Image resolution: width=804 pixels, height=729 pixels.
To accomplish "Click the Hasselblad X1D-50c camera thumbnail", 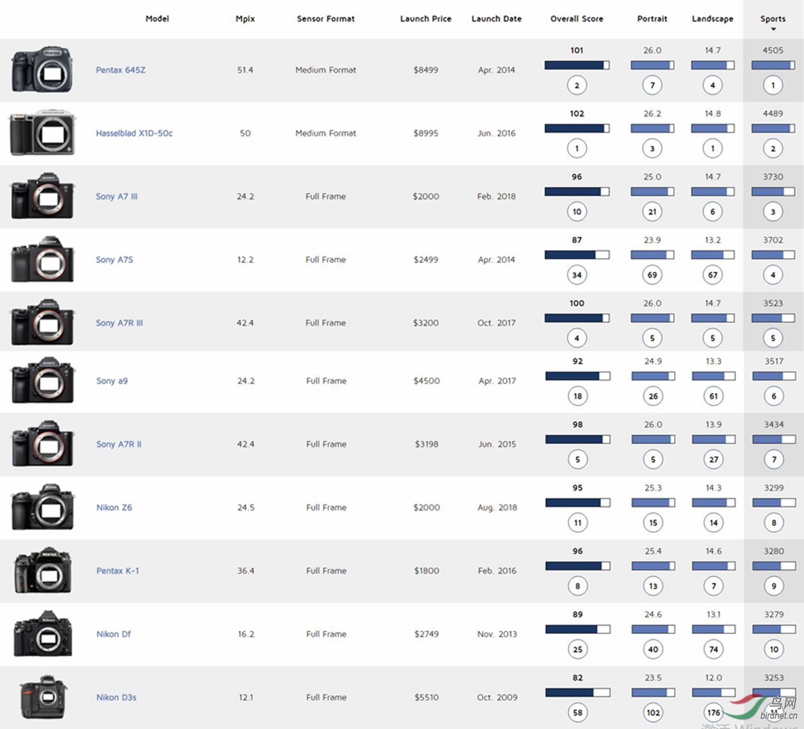I will (42, 133).
